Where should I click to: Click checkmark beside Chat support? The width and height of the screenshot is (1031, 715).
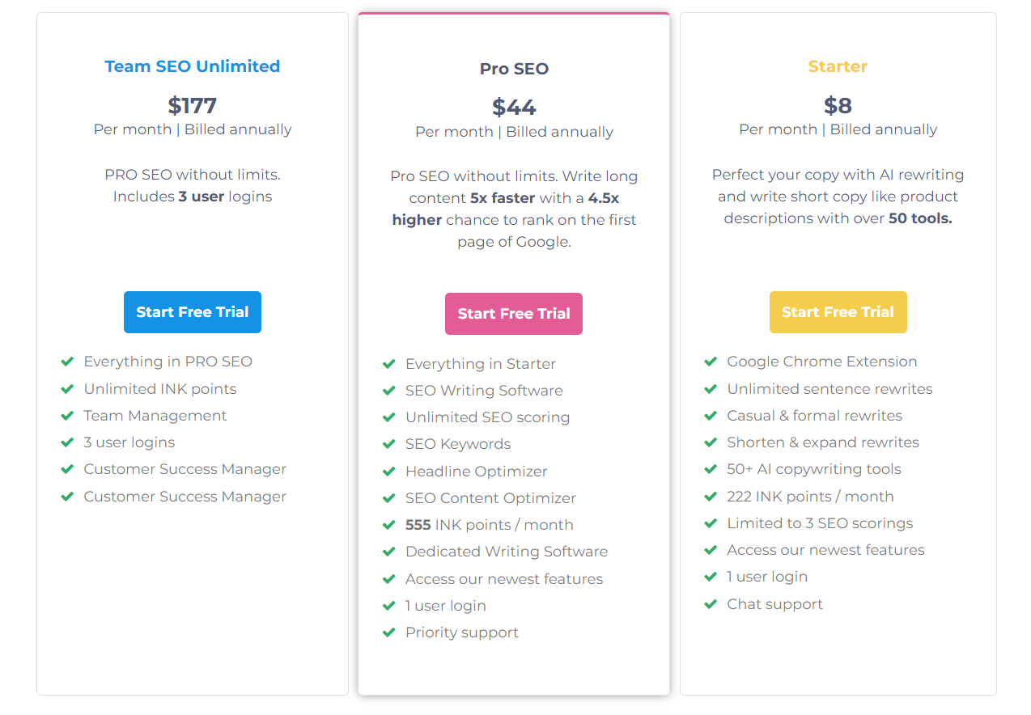(711, 604)
